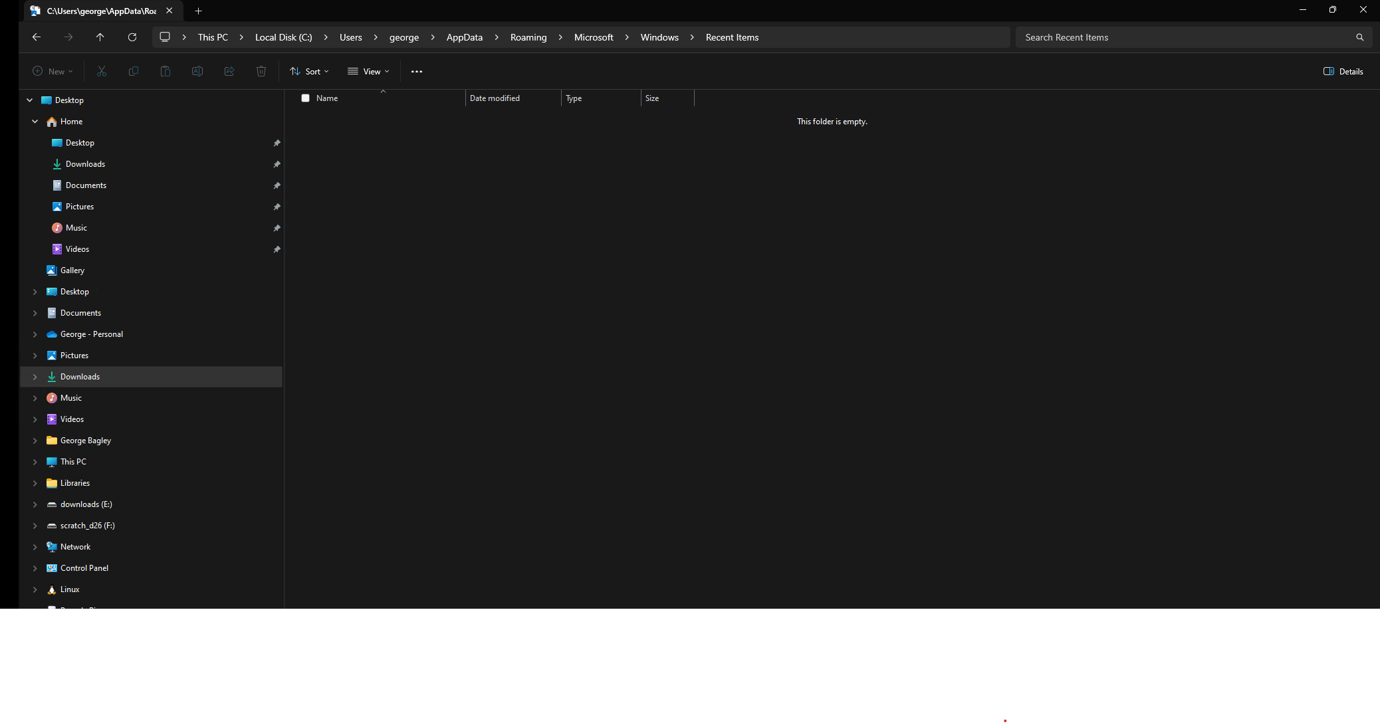Expand This PC in the sidebar

point(35,461)
